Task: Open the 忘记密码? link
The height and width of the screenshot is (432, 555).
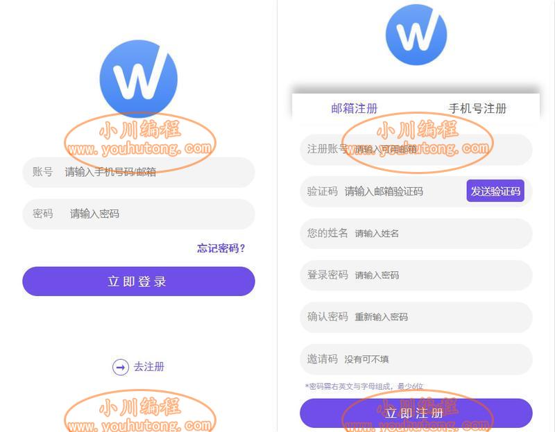Action: (221, 248)
